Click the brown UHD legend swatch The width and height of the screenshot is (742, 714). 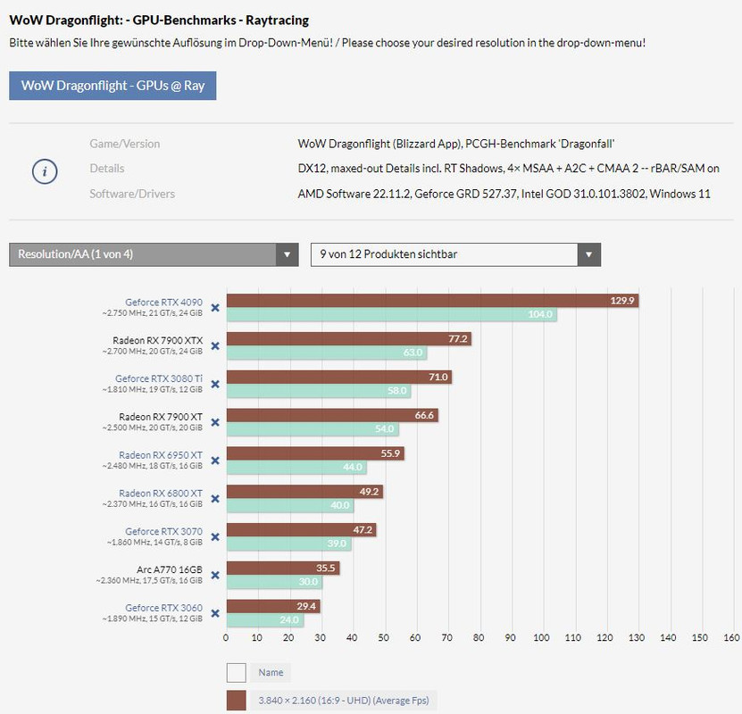pos(236,701)
